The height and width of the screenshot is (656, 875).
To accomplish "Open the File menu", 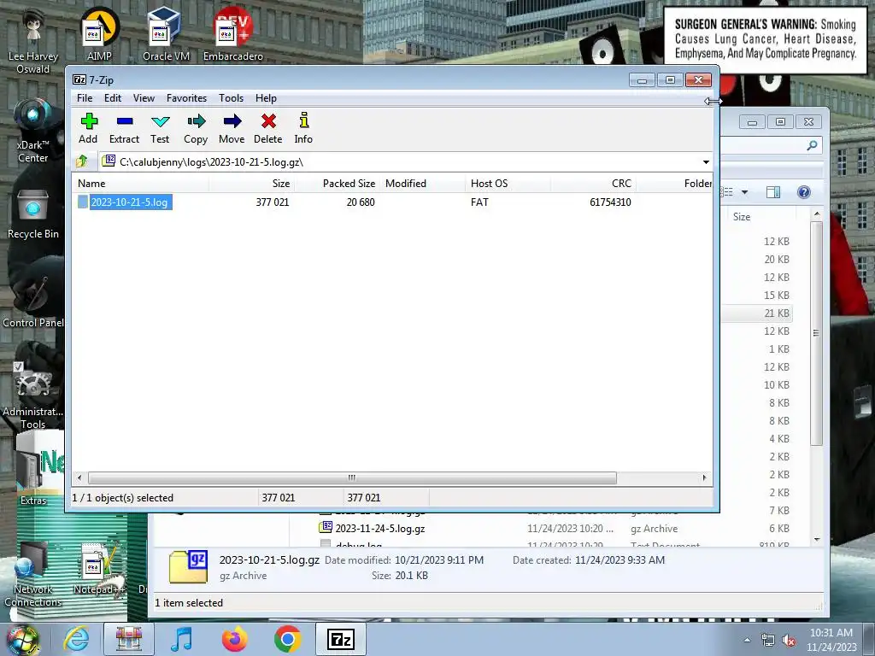I will (x=85, y=98).
